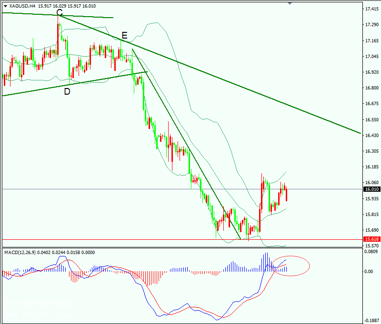Click the 17.415 price scale value
The height and width of the screenshot is (324, 381).
tap(372, 9)
